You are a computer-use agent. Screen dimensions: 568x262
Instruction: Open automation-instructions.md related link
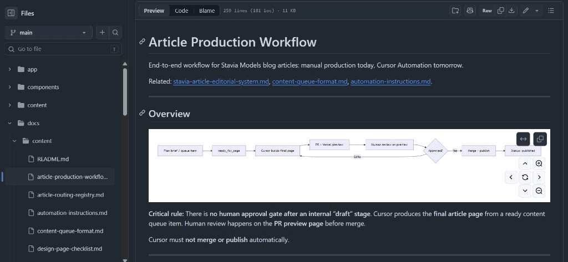point(390,81)
